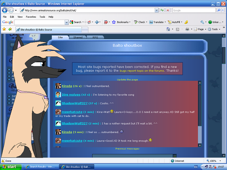Viewport: 227px width, 170px height.
Task: Open the tinker account dropdown
Action: tap(216, 22)
